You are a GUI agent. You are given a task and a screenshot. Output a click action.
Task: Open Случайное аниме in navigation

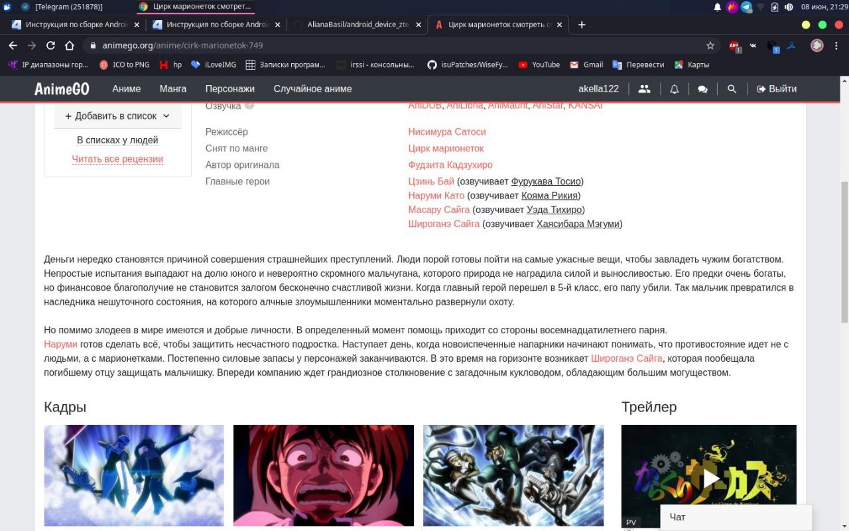[312, 89]
